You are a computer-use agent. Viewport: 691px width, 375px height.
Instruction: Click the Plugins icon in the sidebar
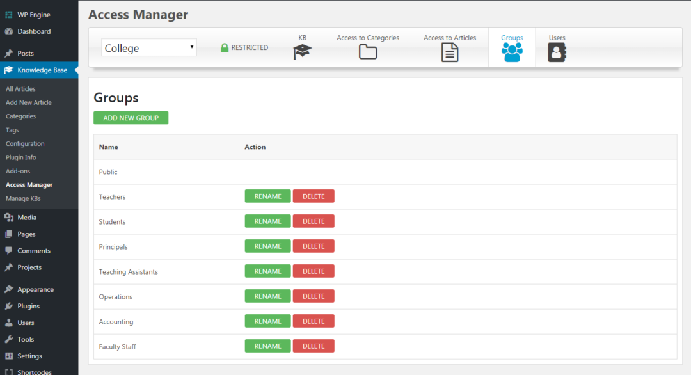[x=9, y=306]
